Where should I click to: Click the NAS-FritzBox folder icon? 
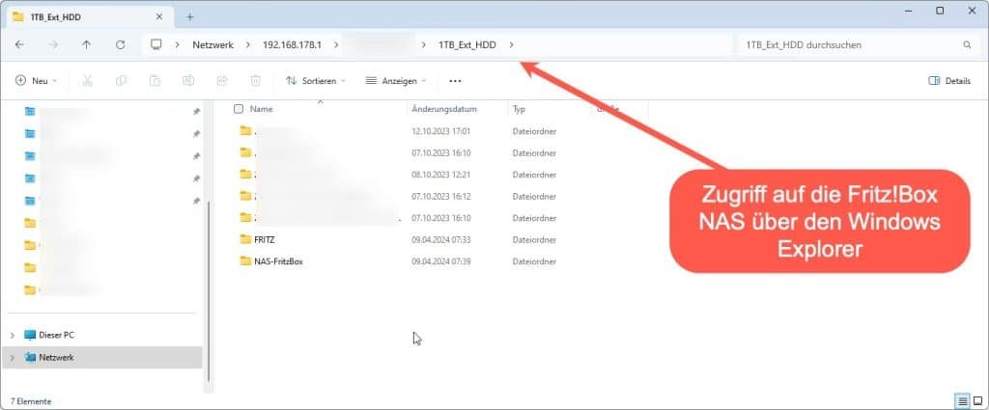[x=245, y=260]
